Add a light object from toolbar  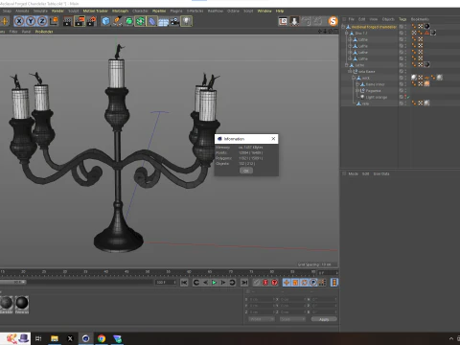[186, 21]
